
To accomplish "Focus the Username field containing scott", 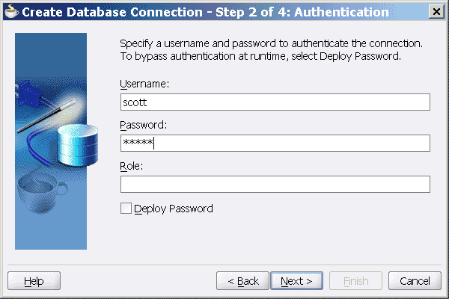I will [x=275, y=102].
